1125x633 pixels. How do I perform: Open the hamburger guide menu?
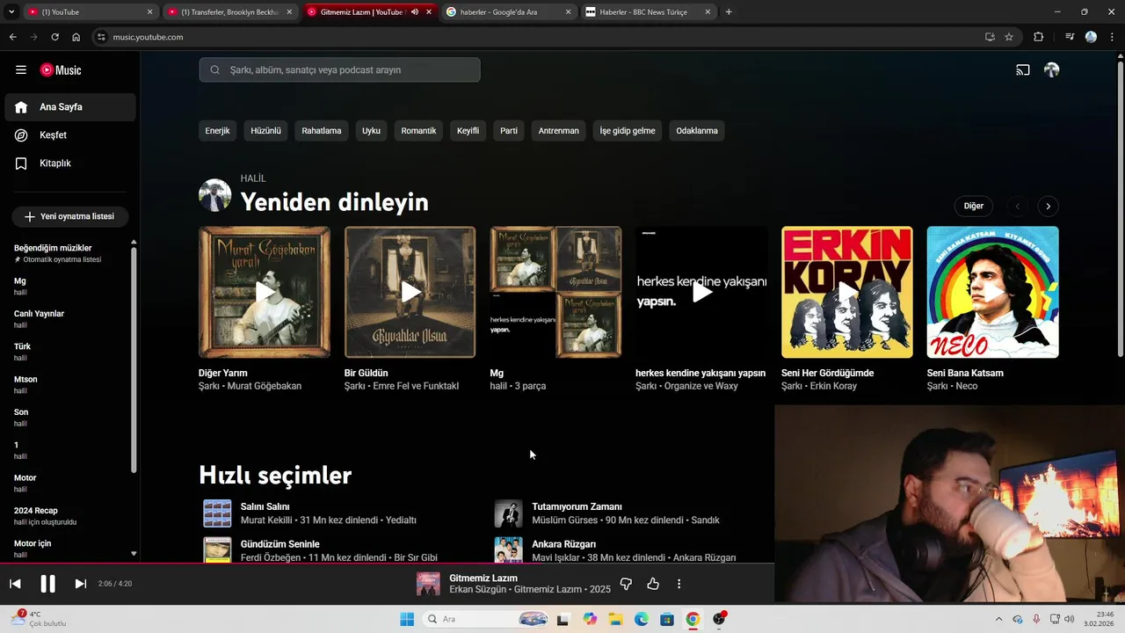tap(21, 70)
